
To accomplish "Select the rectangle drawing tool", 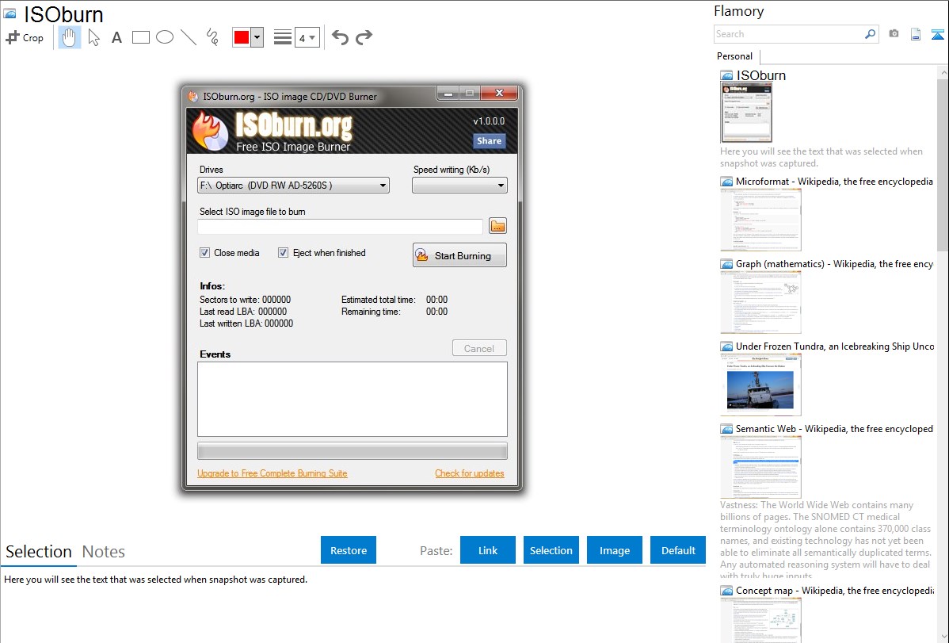I will tap(140, 37).
